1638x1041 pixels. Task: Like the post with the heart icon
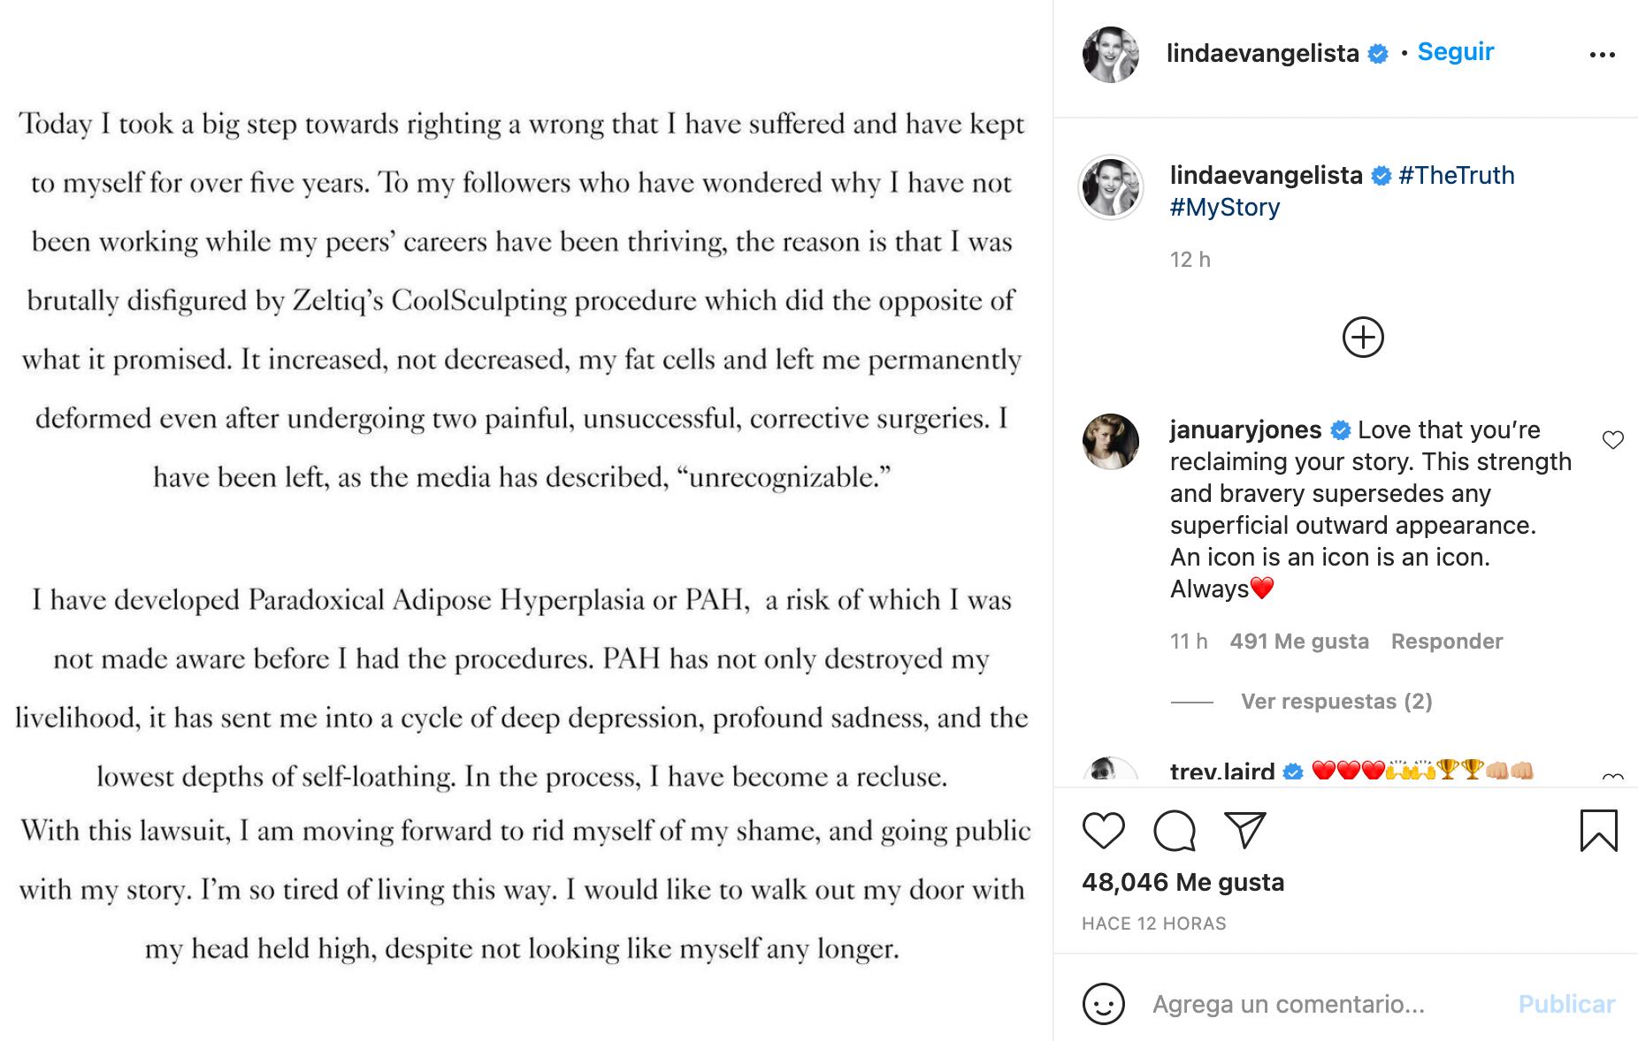[1102, 829]
